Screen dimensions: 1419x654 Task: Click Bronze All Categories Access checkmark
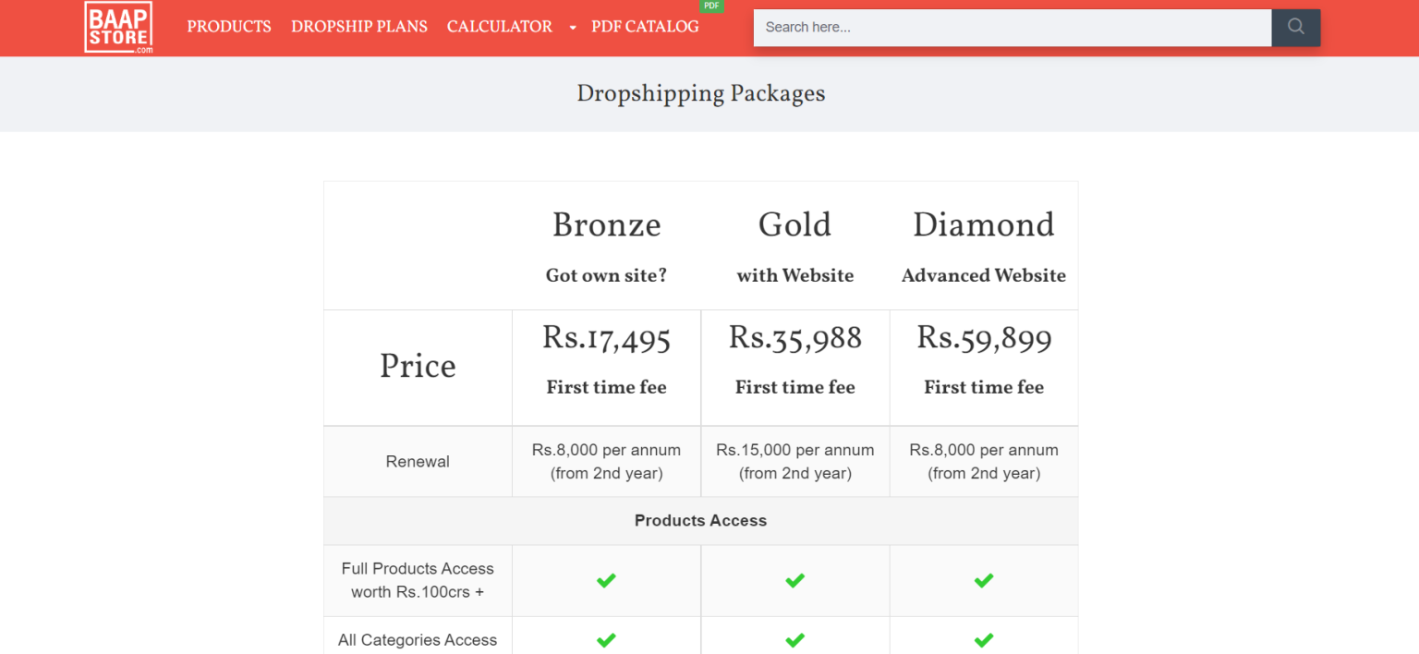coord(606,639)
